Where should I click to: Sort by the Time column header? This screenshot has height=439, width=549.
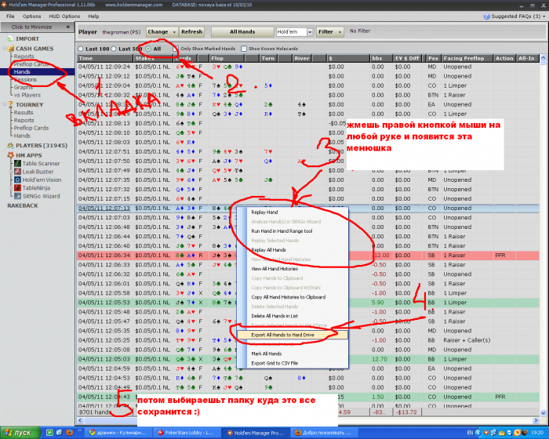[105, 59]
